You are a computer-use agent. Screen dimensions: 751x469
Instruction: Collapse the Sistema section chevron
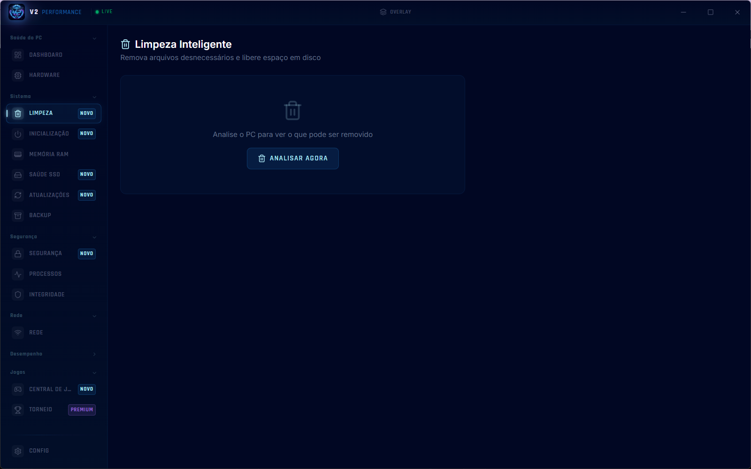pos(94,97)
